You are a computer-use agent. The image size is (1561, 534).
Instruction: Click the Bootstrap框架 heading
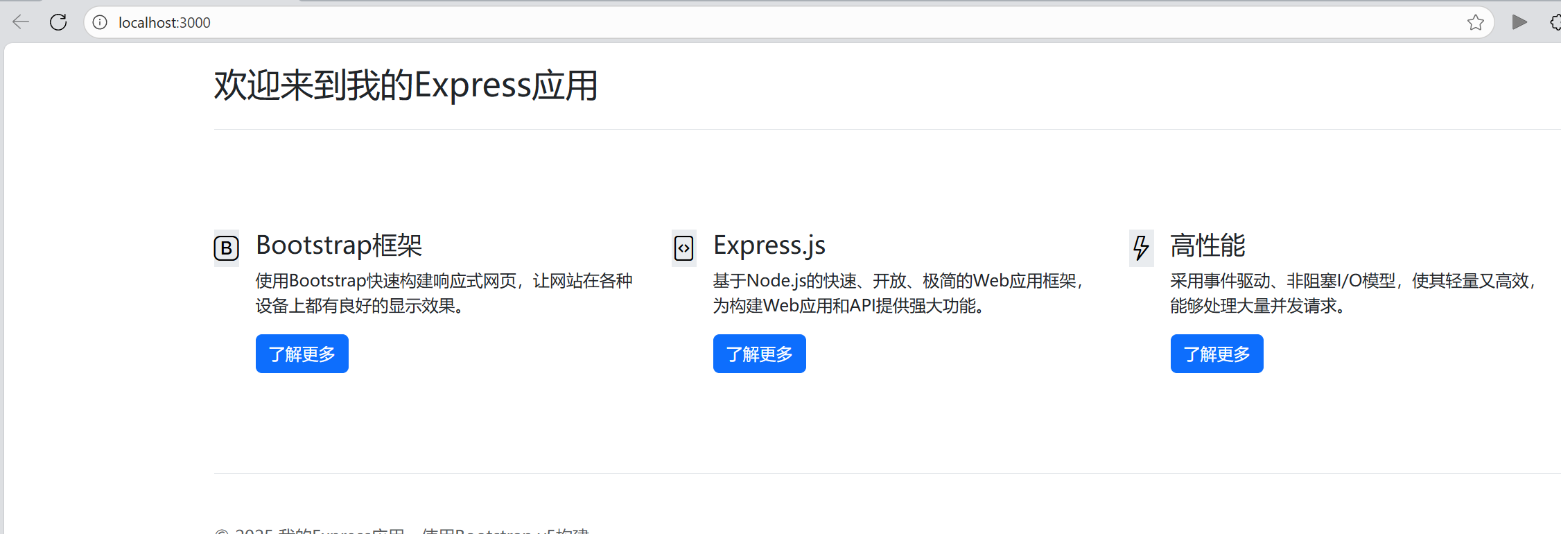coord(339,246)
